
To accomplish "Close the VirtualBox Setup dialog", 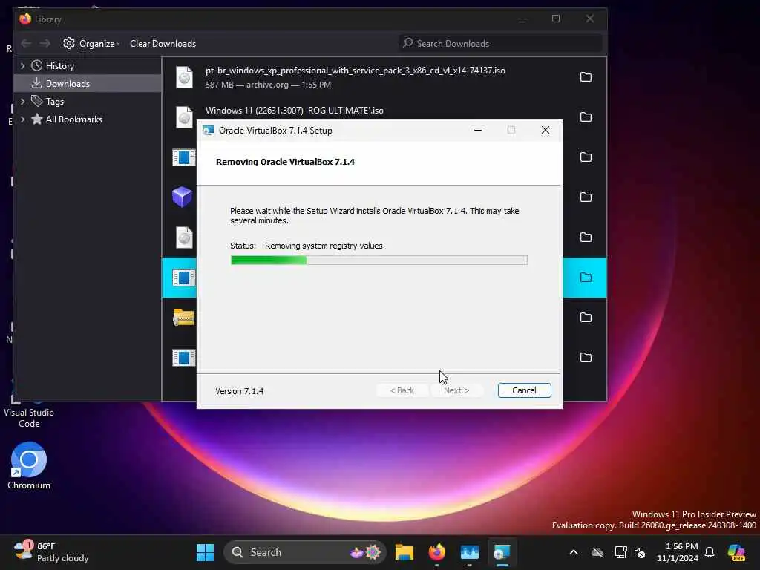I will [x=546, y=130].
